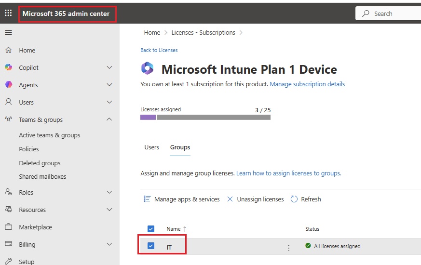Expand the Users navigation section
This screenshot has height=265, width=421.
pos(109,102)
